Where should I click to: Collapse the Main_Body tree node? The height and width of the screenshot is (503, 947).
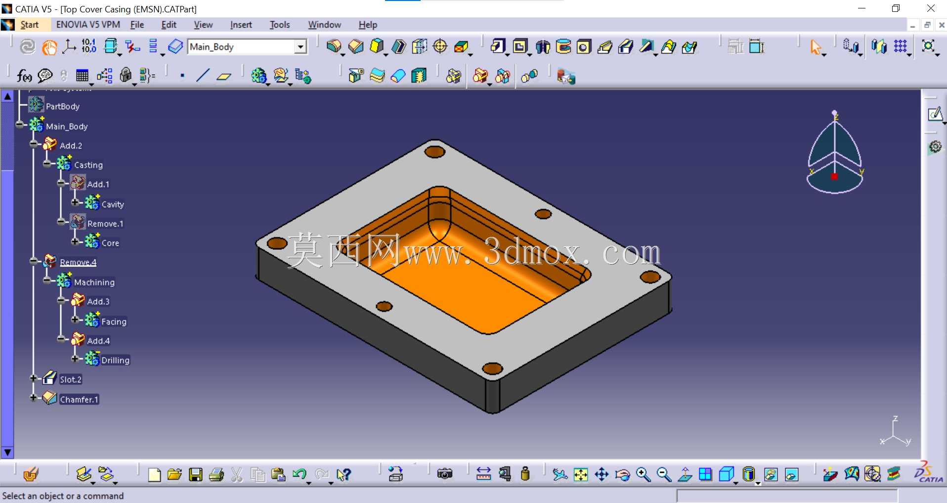point(20,125)
